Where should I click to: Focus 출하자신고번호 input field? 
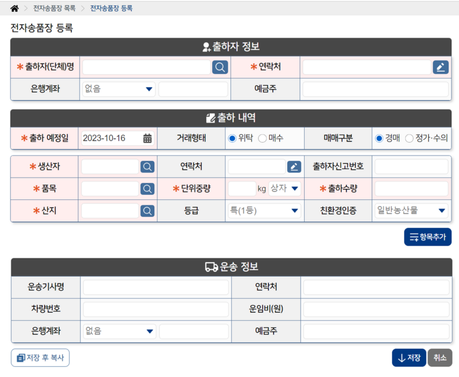[x=411, y=166]
